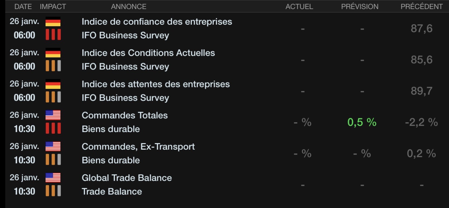Screen dimensions: 449x208
Task: Select the red high-impact bars for Commandes Totales
Action: [53, 128]
